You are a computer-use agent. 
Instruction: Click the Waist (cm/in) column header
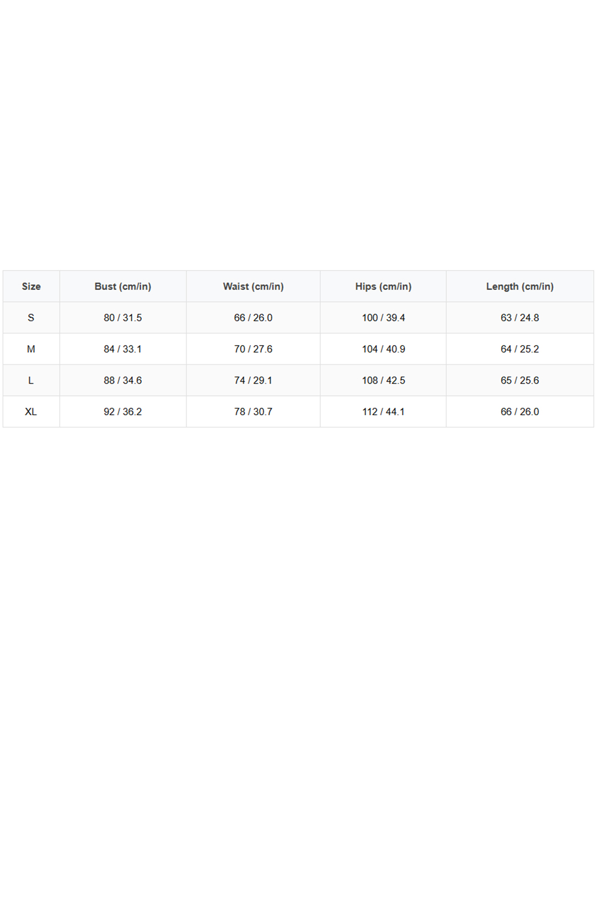(x=253, y=287)
